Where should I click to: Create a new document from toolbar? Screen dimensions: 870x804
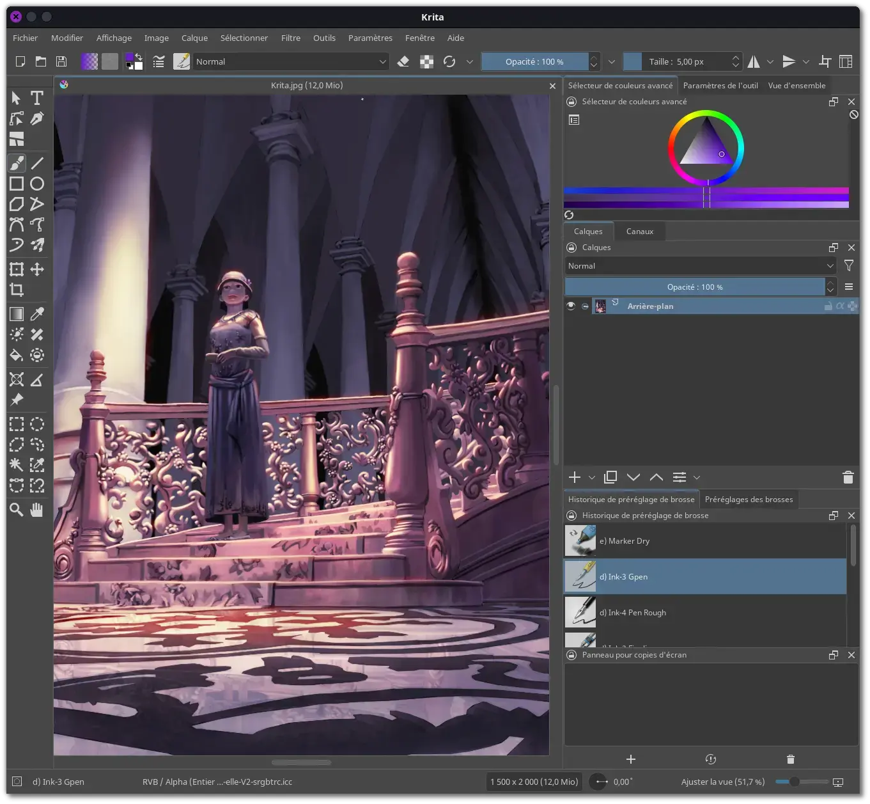click(20, 61)
